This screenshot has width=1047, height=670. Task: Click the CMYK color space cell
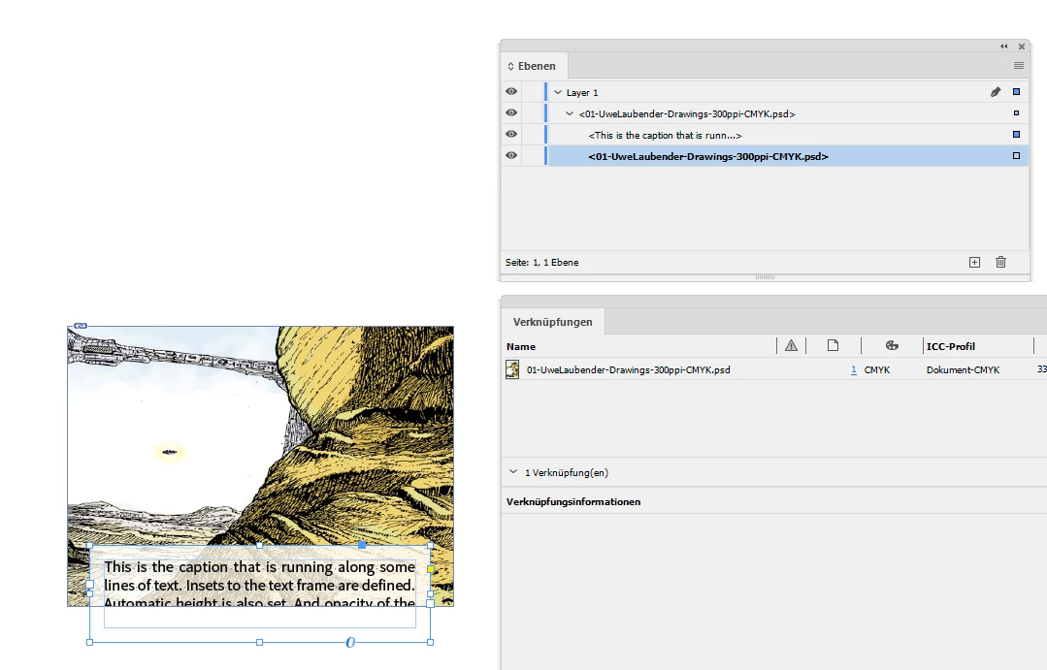(877, 369)
